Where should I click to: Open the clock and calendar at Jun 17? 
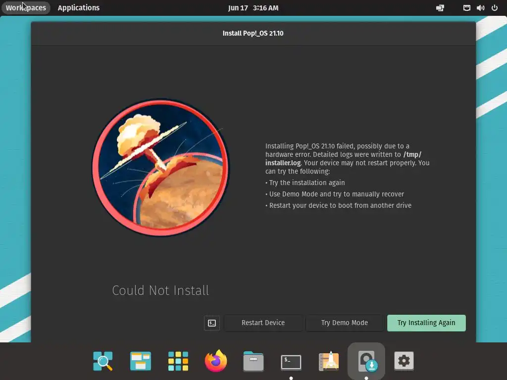(253, 8)
